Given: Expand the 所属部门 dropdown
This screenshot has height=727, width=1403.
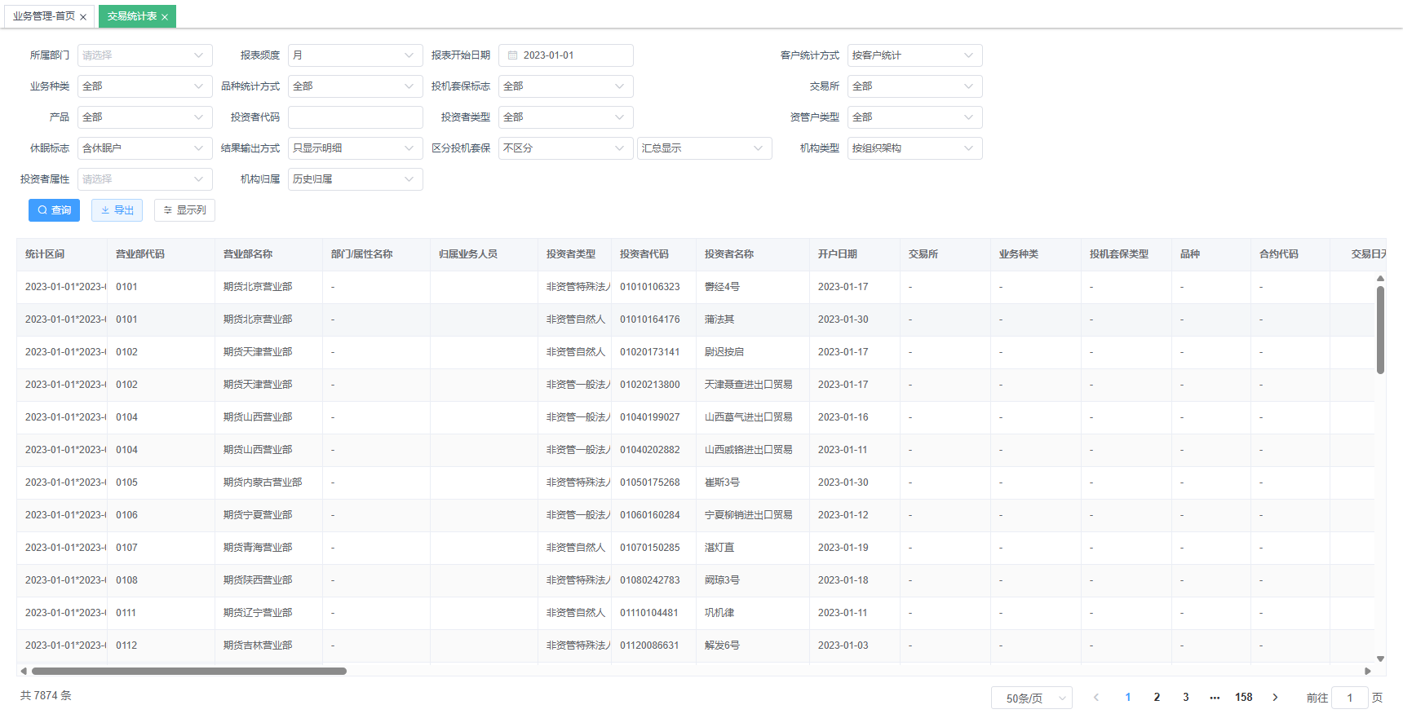Looking at the screenshot, I should [145, 55].
